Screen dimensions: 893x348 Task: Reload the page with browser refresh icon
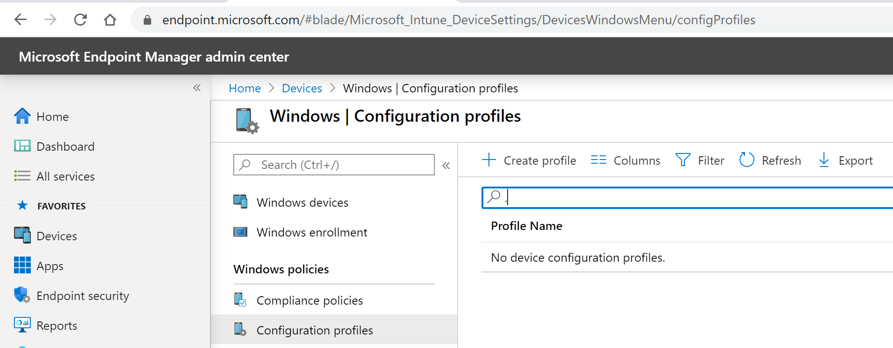pos(80,20)
